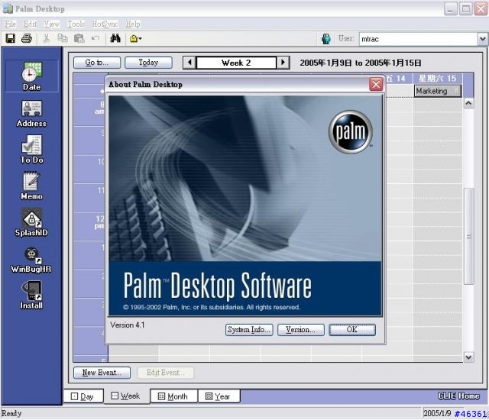Open the Install tool in the sidebar
Screen dimensions: 489x420
click(31, 296)
